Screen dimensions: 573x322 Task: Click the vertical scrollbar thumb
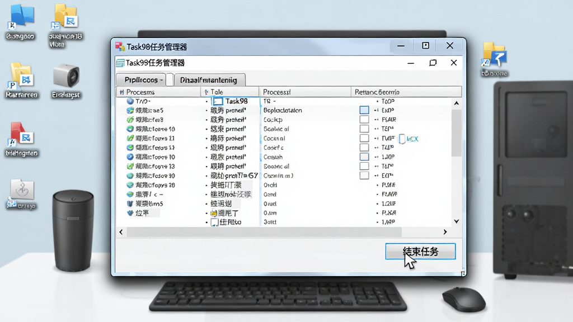(457, 133)
